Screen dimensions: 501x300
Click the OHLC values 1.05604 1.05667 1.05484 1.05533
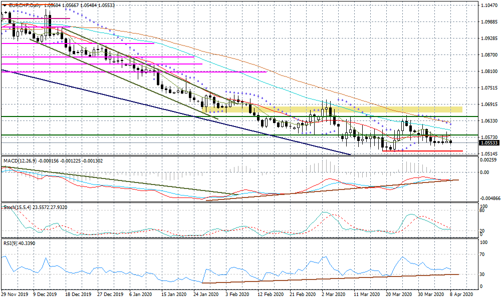tap(79, 5)
